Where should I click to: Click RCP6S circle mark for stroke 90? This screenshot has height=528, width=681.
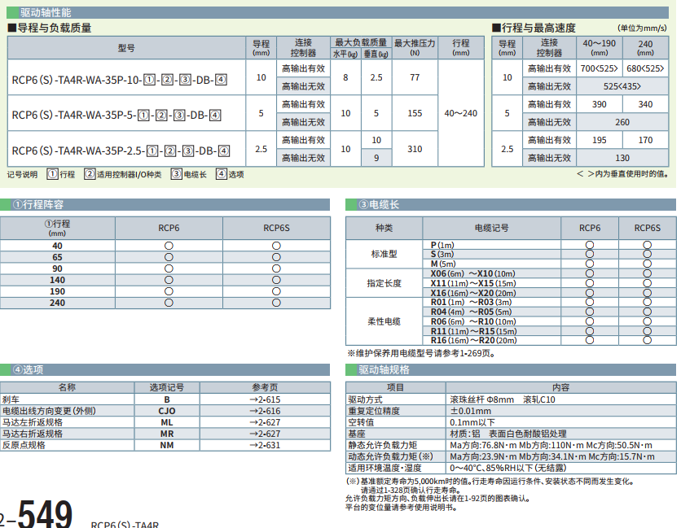point(276,268)
